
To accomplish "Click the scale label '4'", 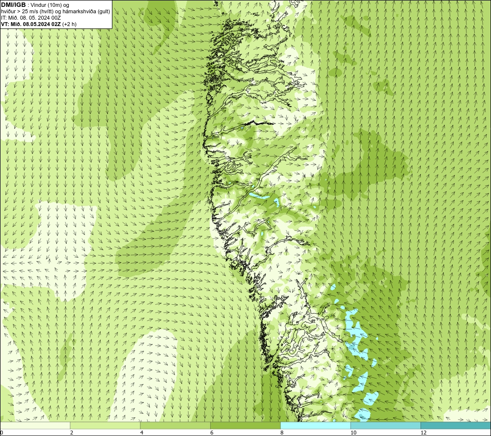I will [142, 433].
